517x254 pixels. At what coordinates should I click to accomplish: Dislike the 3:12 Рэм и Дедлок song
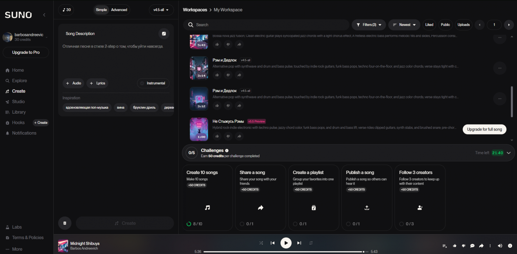[x=228, y=106]
